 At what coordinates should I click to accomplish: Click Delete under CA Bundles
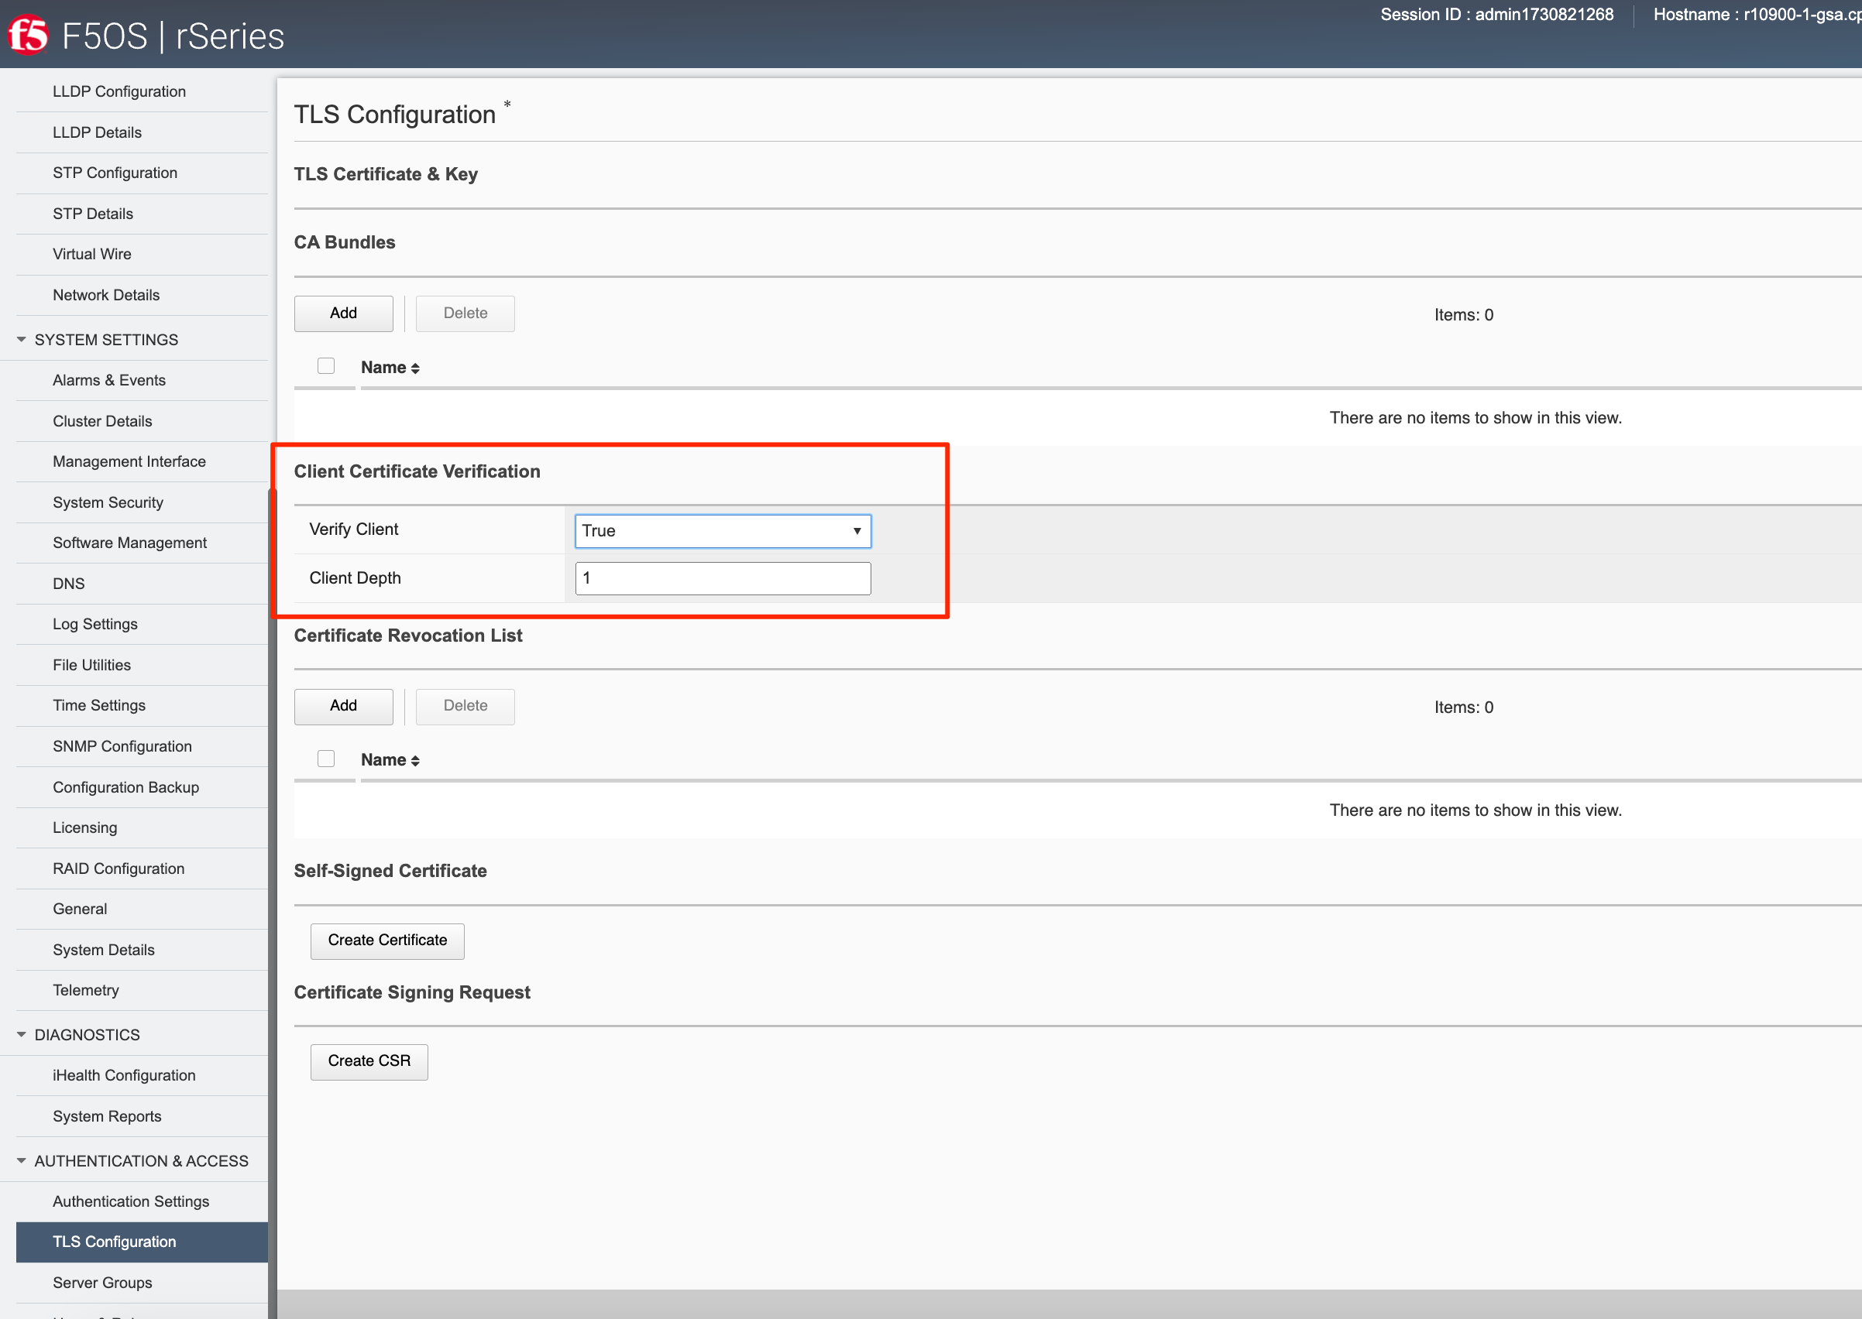(x=465, y=313)
